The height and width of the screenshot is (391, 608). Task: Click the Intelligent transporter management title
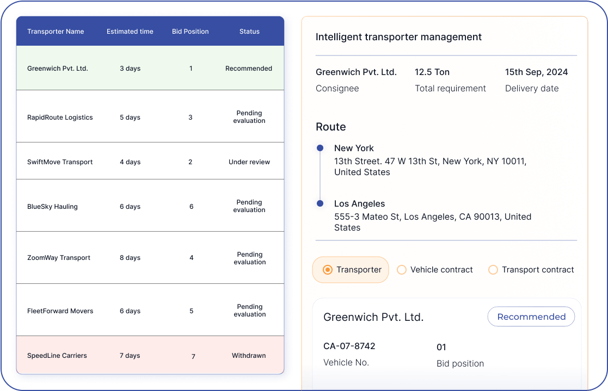click(x=398, y=37)
